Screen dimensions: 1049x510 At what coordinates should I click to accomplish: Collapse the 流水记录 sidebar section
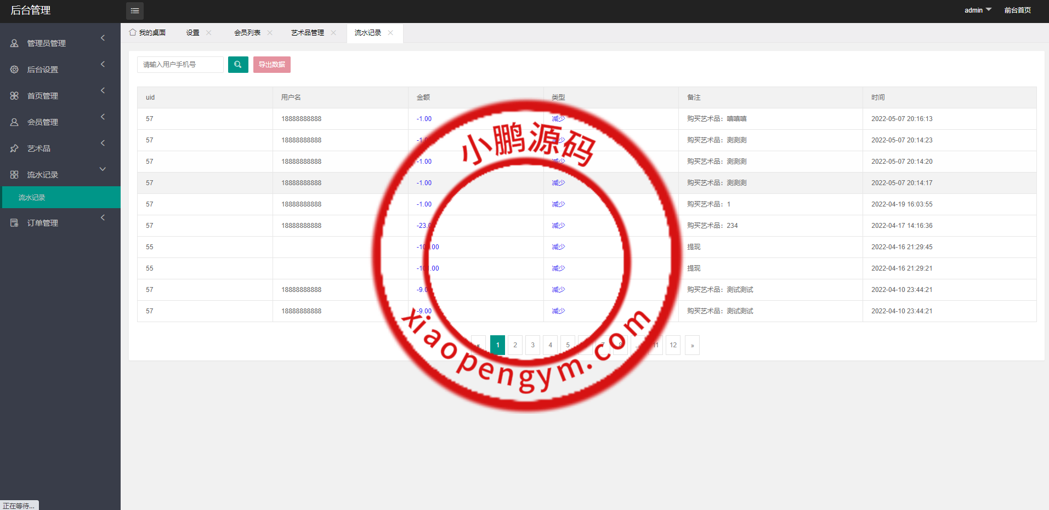(x=103, y=169)
